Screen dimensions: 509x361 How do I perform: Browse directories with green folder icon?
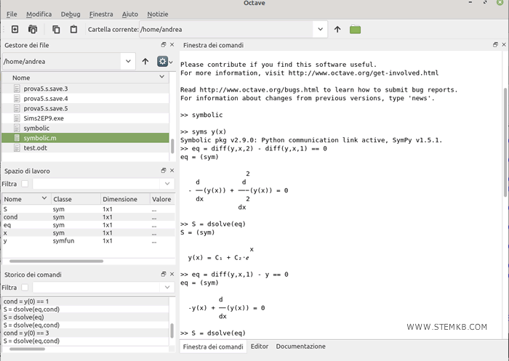click(355, 29)
